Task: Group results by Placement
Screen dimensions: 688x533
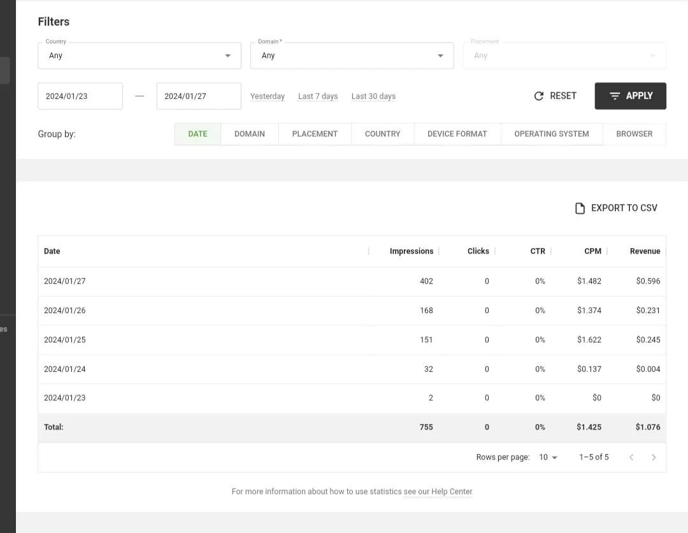Action: [x=315, y=134]
